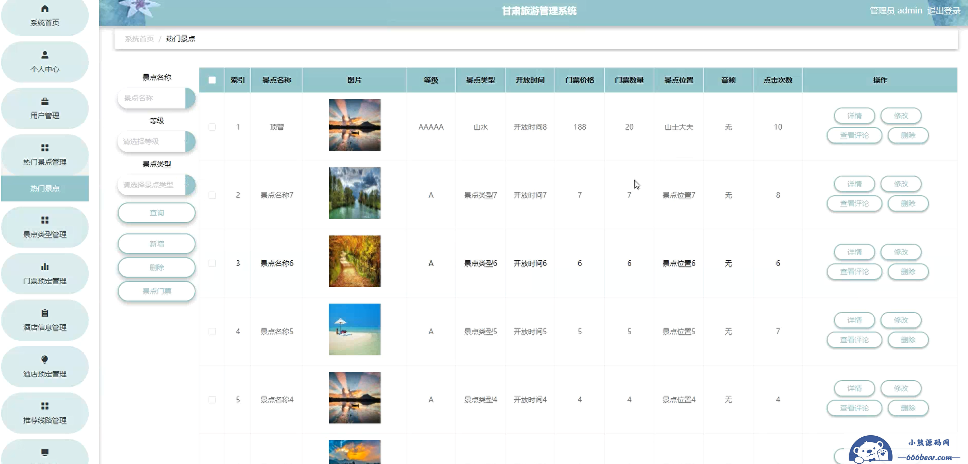Screen dimensions: 968x464
Task: Open 用户管理 in the sidebar
Action: coord(45,109)
